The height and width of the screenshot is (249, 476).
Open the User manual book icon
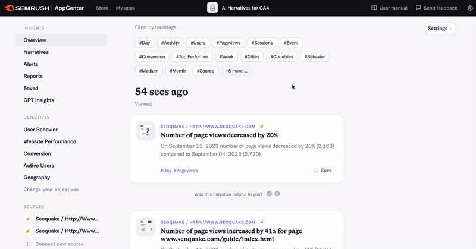tap(374, 8)
